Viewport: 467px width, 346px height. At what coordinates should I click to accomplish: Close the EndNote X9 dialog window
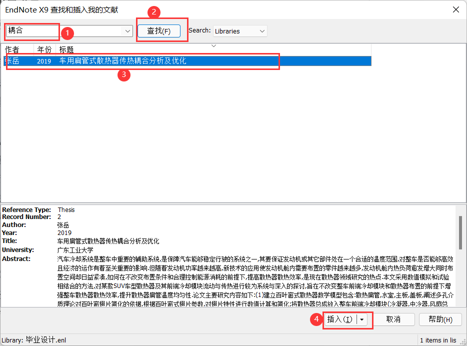pos(455,9)
